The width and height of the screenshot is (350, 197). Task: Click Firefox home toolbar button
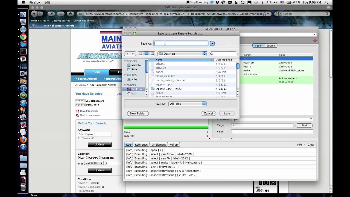coord(70,14)
